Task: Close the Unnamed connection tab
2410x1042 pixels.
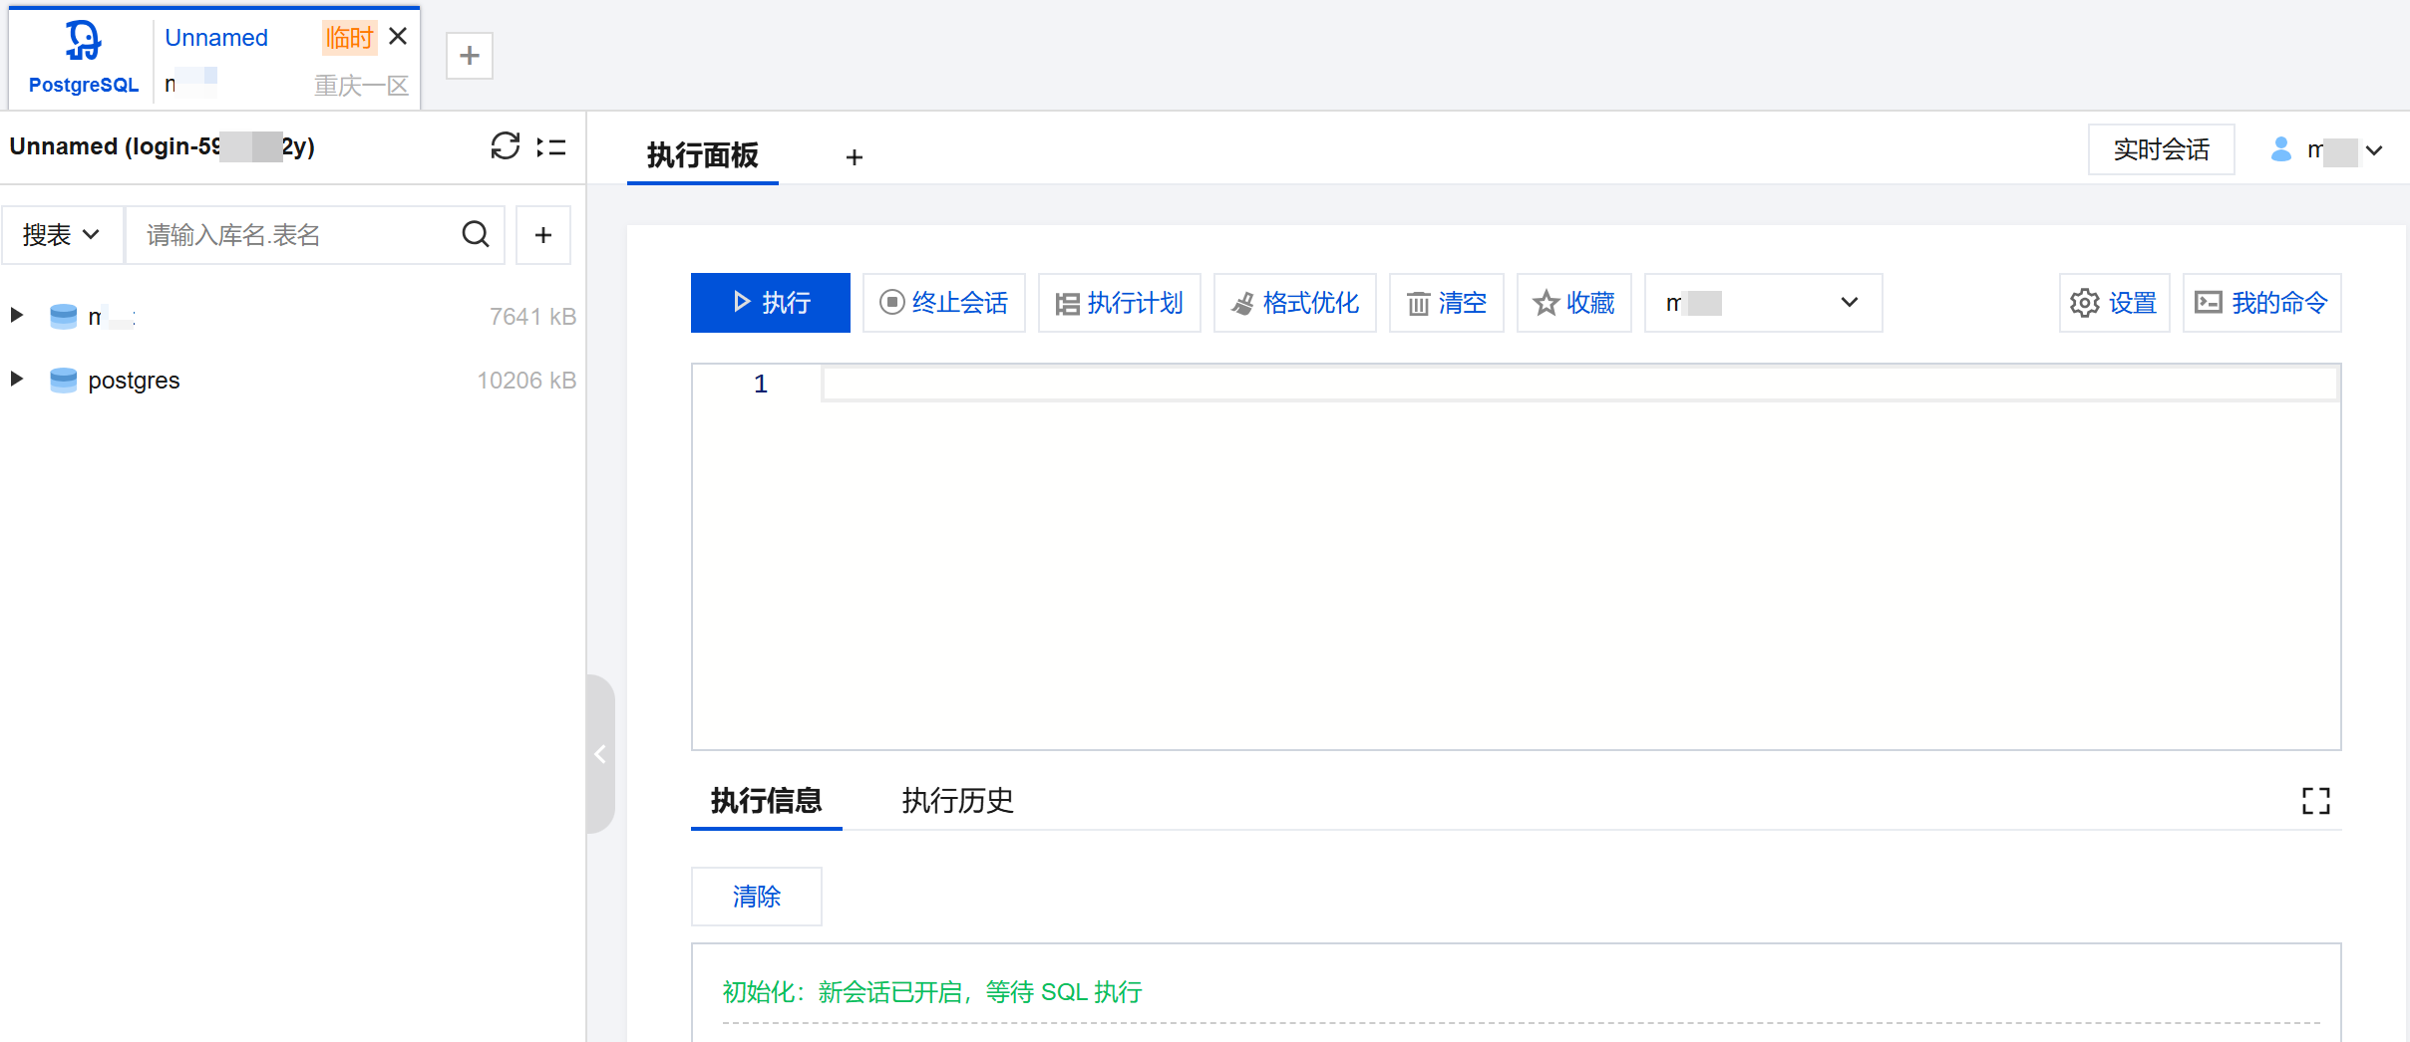Action: coord(398,37)
